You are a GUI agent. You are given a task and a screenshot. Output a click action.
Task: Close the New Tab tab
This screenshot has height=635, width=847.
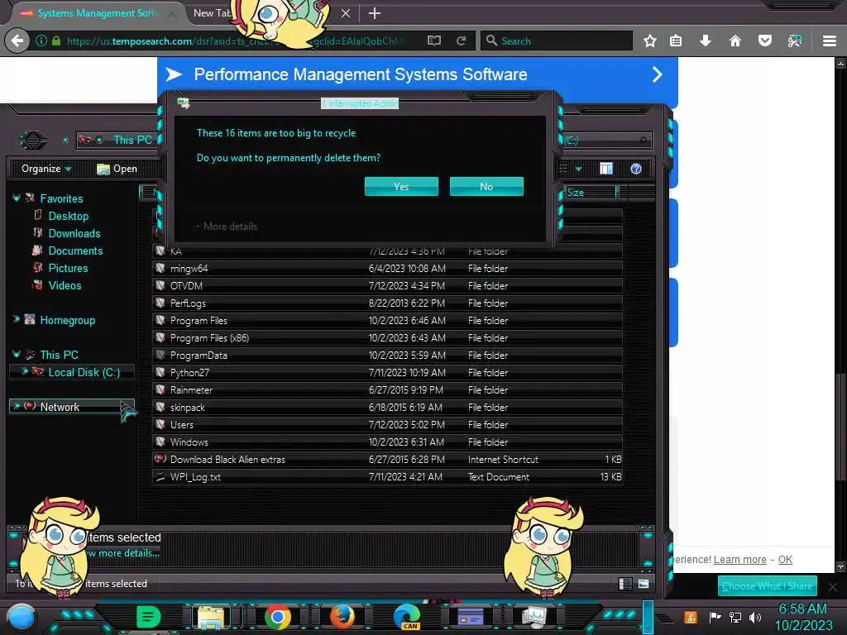[346, 13]
